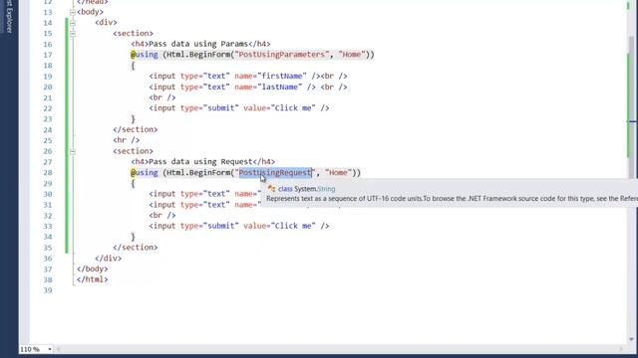Click the <br /> tag on line 32
638x358 pixels.
[162, 215]
